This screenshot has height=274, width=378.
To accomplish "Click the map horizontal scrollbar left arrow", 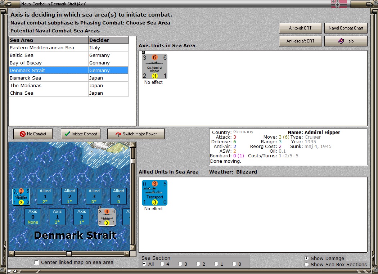I will [x=11, y=253].
